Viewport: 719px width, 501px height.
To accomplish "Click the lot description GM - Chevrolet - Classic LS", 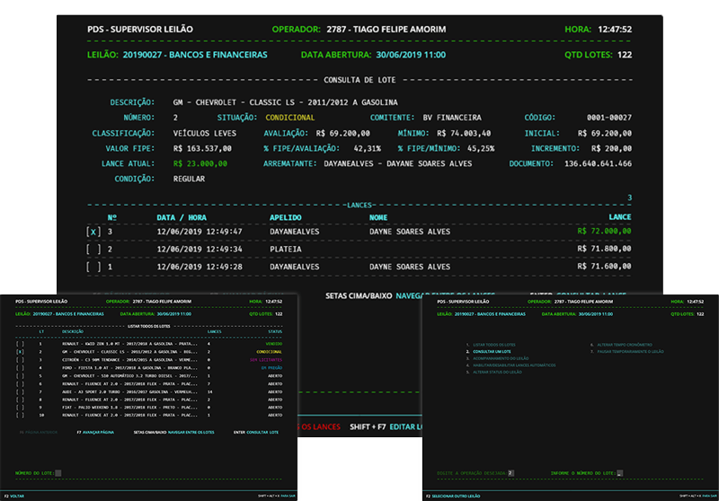I will (285, 102).
